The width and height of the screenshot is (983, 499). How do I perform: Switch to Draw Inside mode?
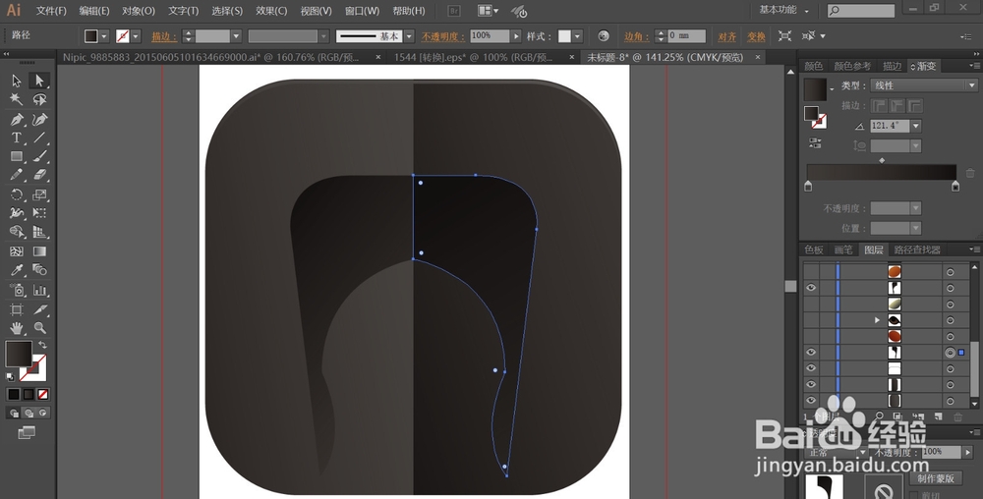coord(43,414)
